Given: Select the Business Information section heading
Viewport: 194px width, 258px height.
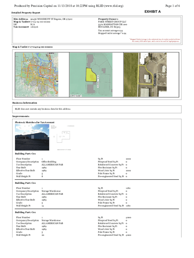Looking at the screenshot, I should 25,103.
